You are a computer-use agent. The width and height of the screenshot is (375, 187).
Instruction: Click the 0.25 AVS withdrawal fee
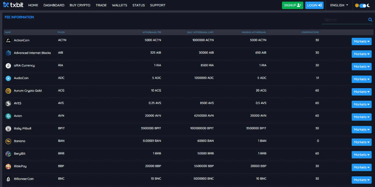tap(155, 103)
